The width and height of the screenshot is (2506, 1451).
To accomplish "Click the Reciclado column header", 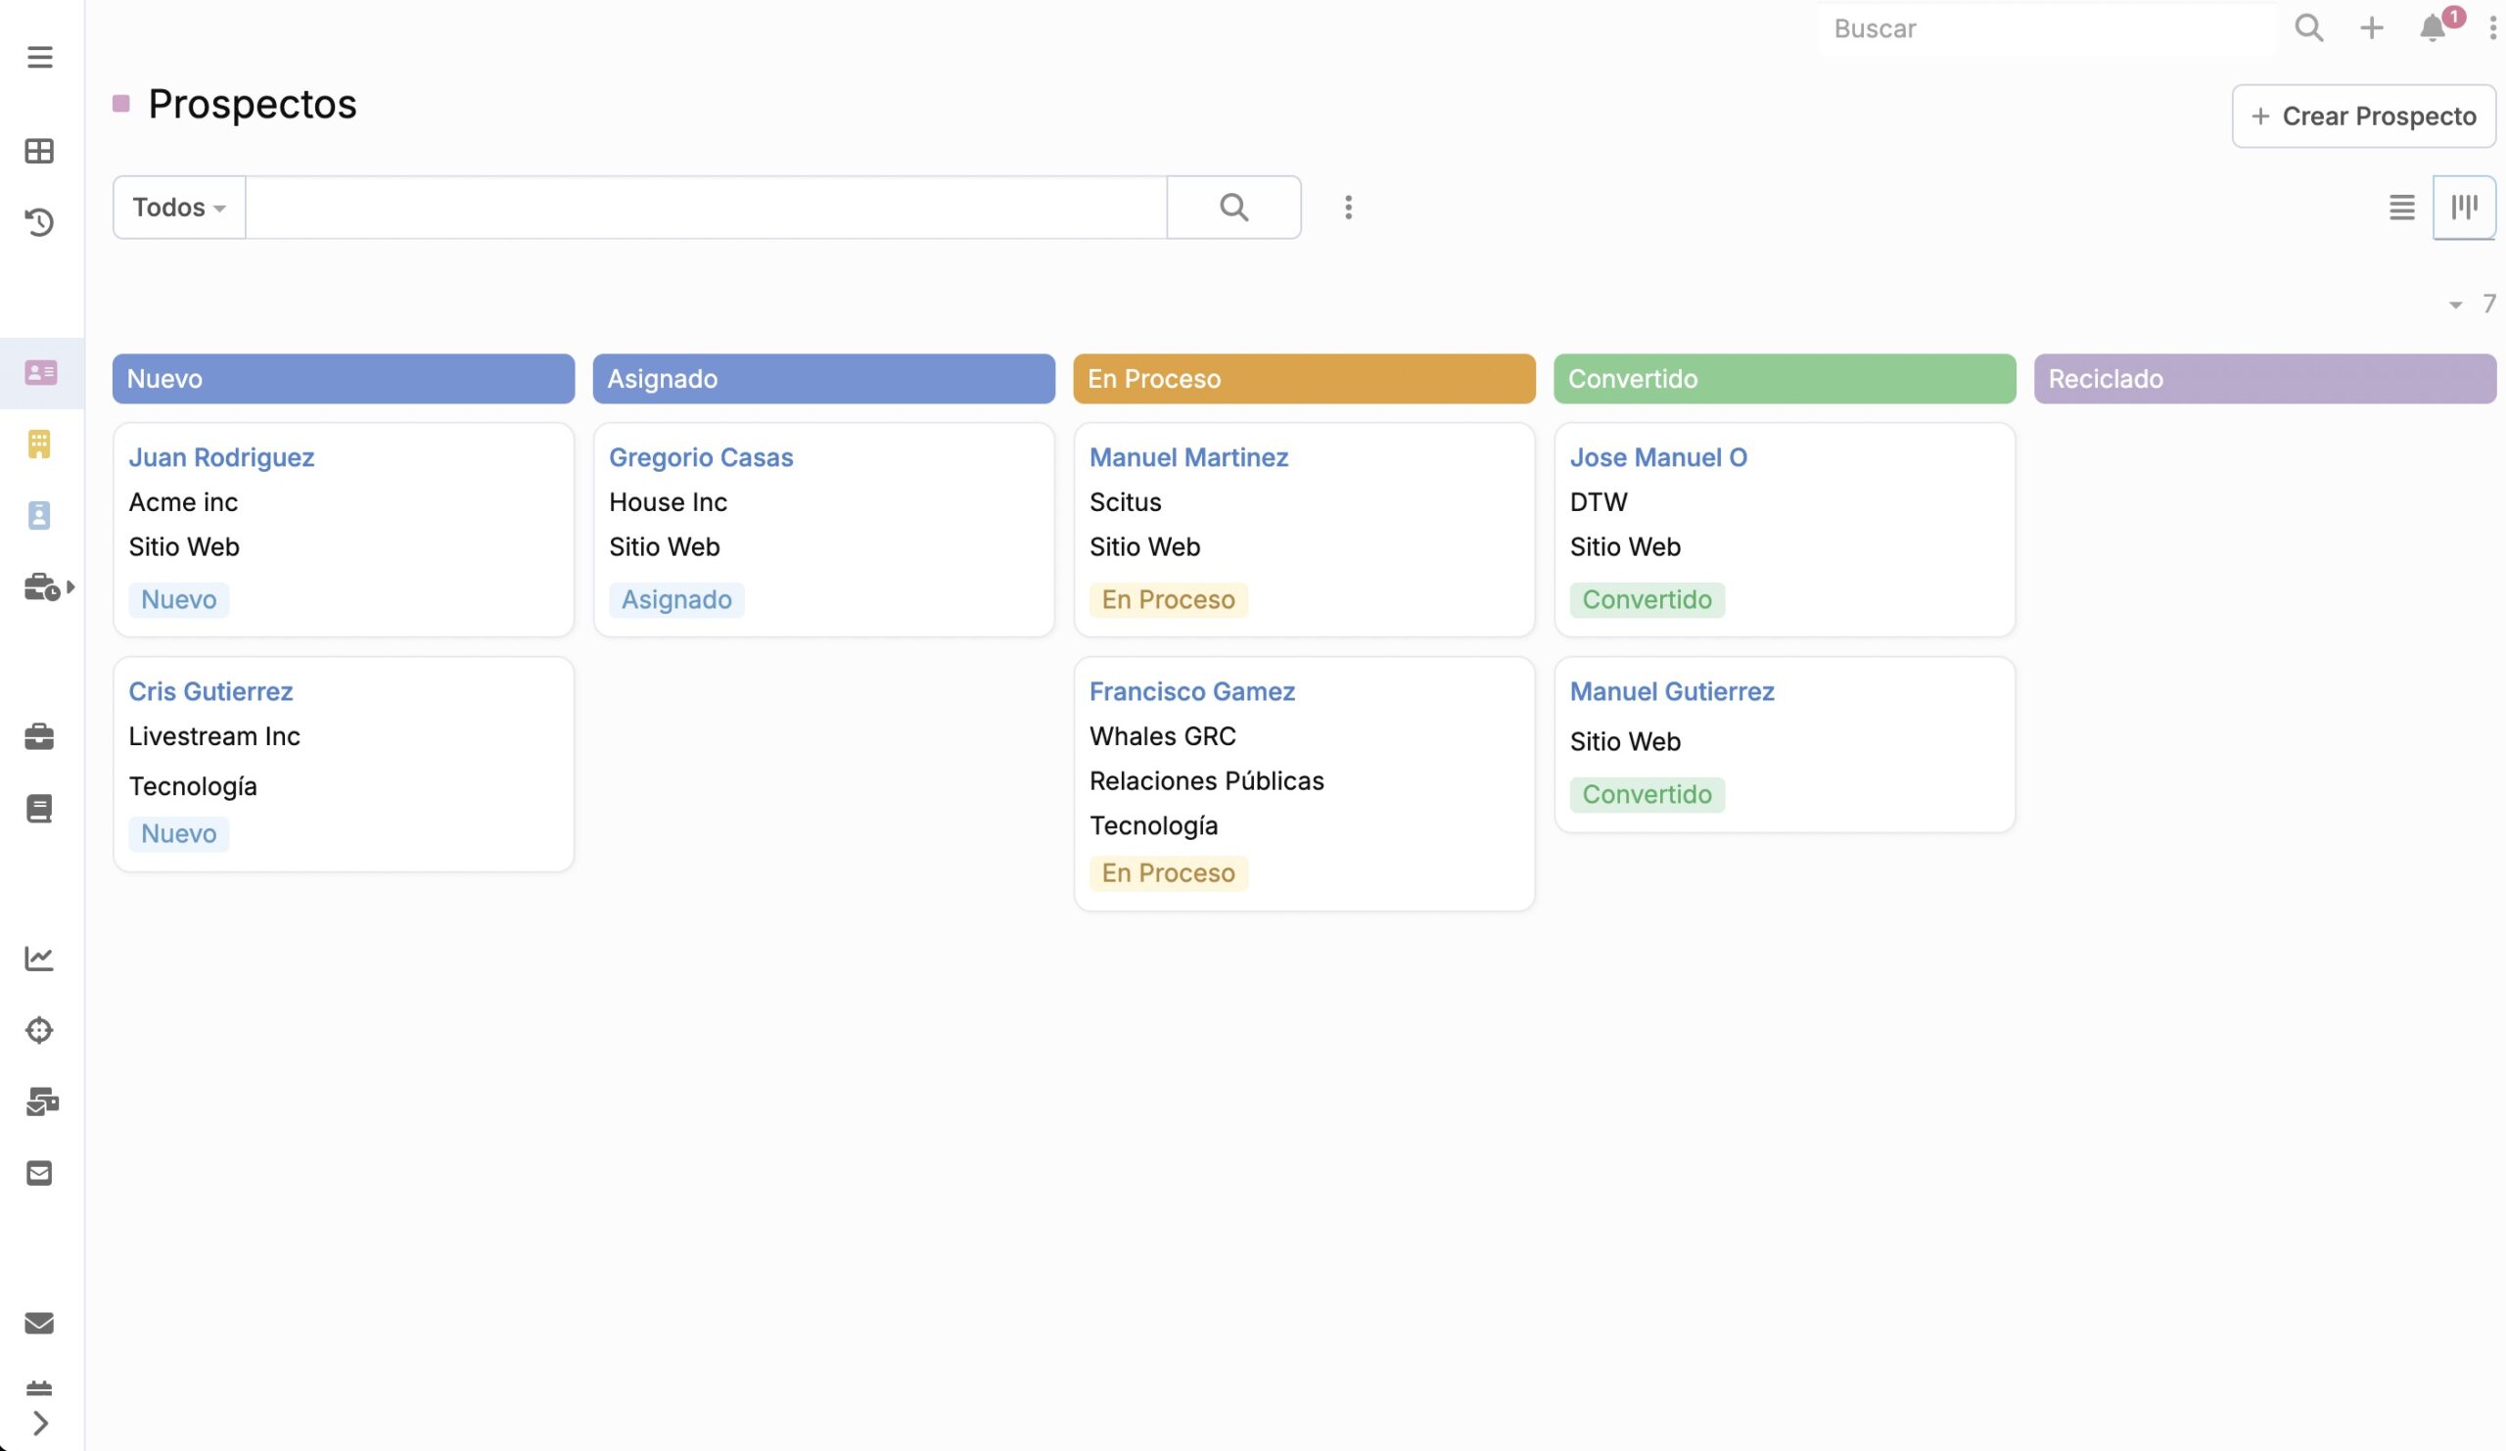I will [2265, 379].
